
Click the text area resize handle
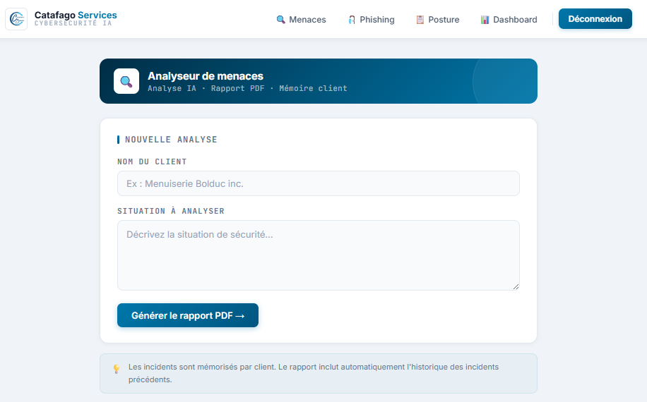516,286
